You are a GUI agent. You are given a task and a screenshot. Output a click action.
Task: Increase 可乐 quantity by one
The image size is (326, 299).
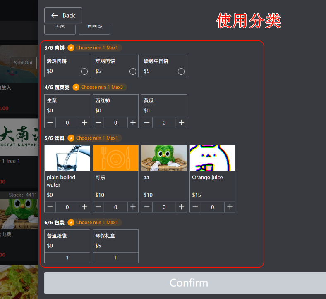pyautogui.click(x=133, y=207)
